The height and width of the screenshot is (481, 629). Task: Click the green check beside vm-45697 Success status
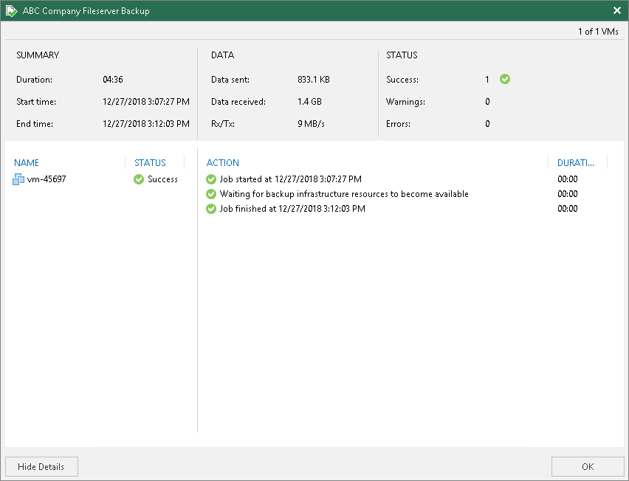139,179
